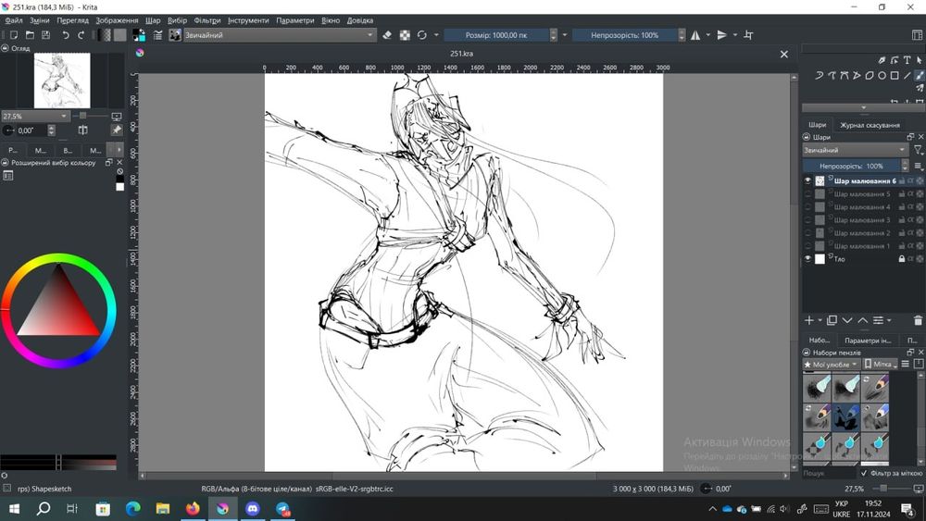
Task: Select the freehand brush tool
Action: pyautogui.click(x=920, y=76)
